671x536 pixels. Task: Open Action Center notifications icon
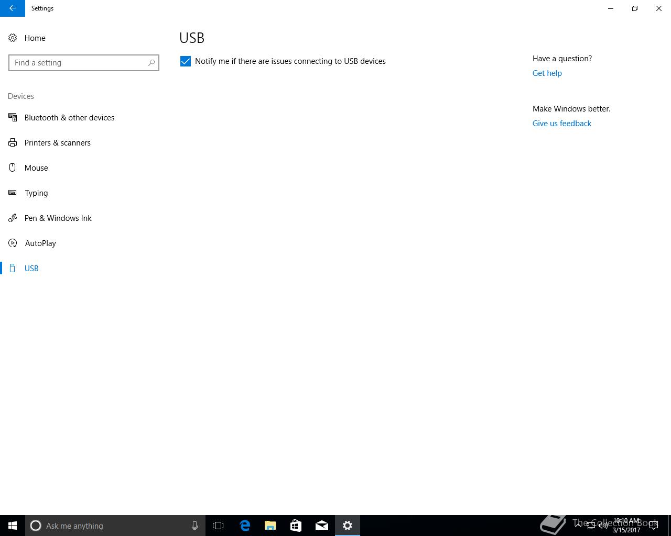click(x=654, y=526)
